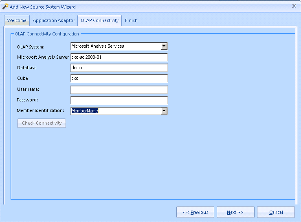Image resolution: width=301 pixels, height=222 pixels.
Task: Click the Password input field
Action: click(x=119, y=100)
